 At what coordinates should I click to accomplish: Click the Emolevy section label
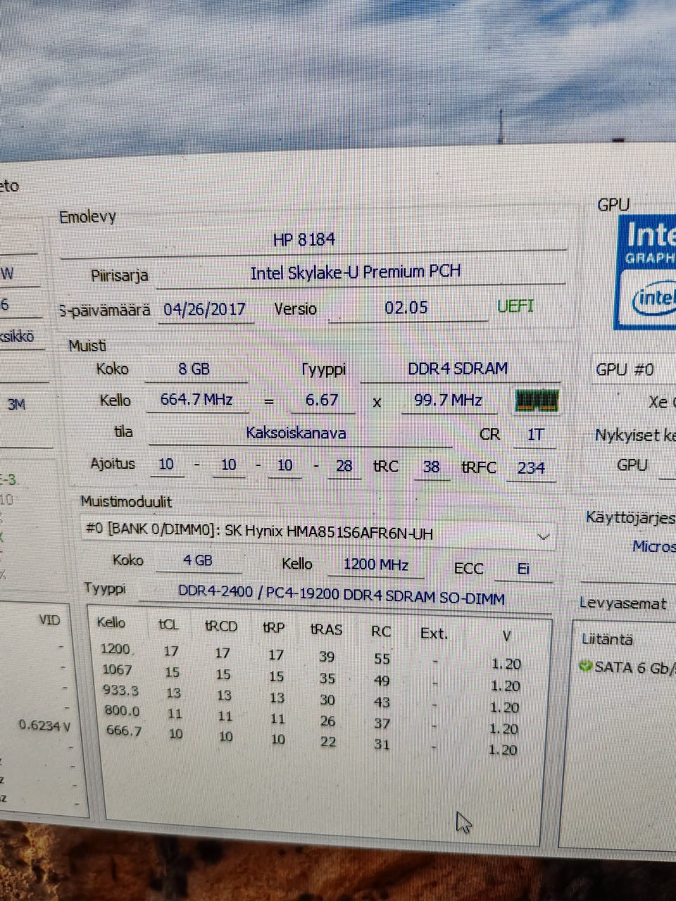[x=87, y=217]
